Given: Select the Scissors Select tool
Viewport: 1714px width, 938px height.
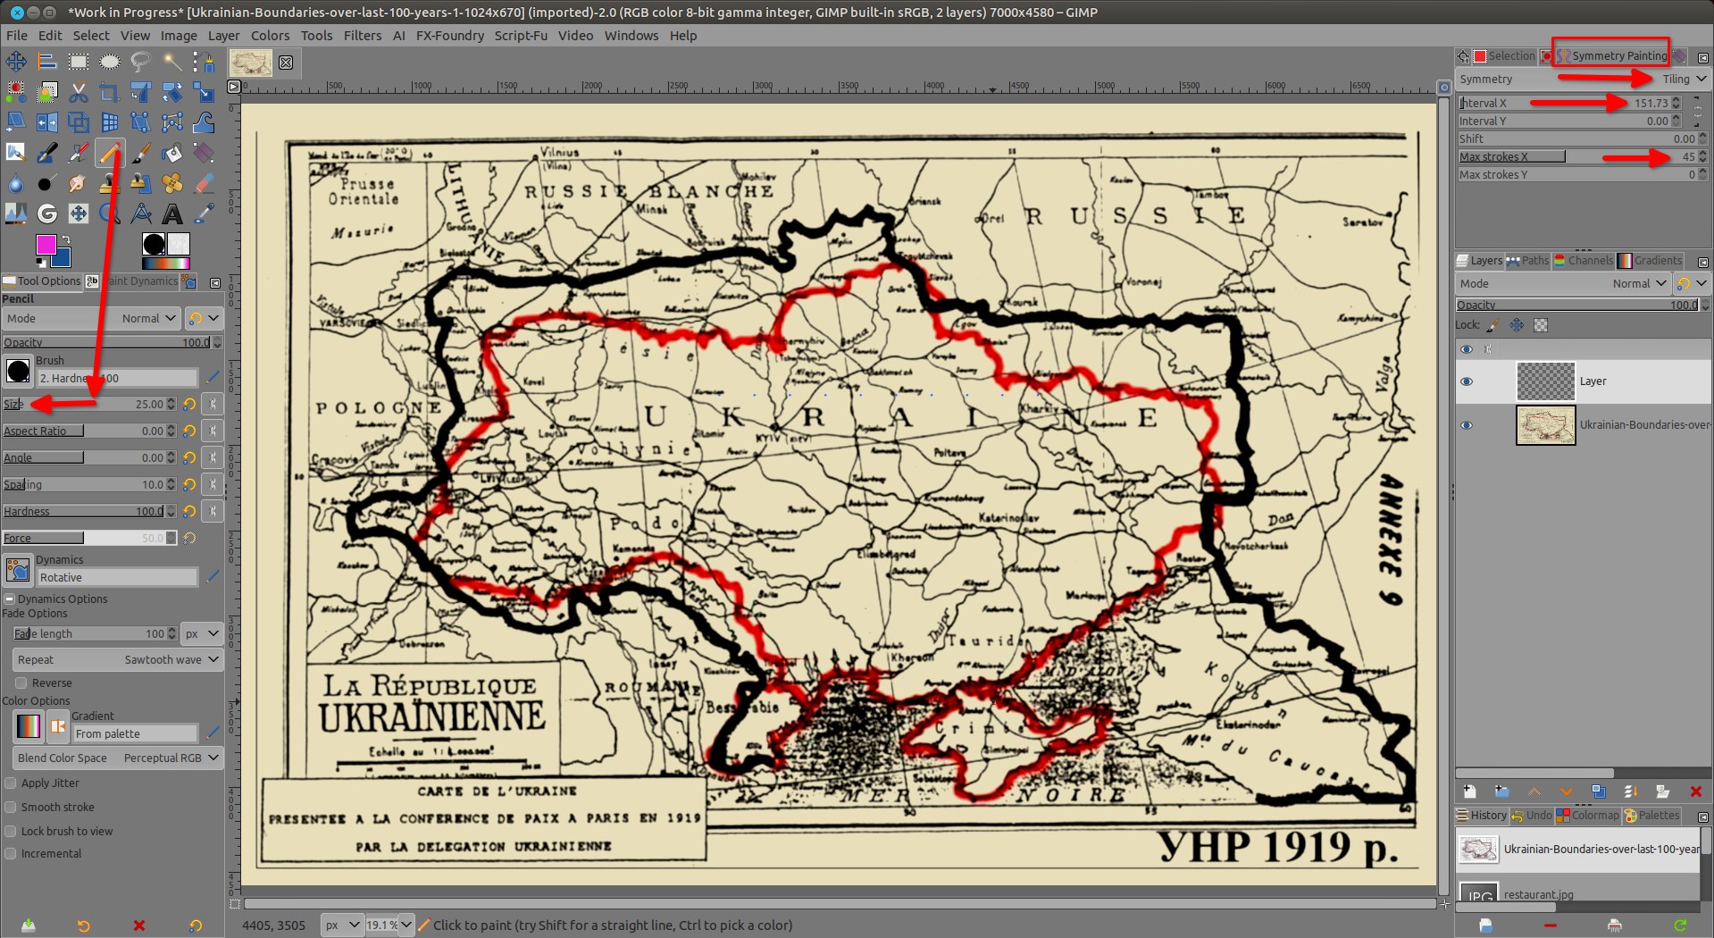Looking at the screenshot, I should click(79, 92).
